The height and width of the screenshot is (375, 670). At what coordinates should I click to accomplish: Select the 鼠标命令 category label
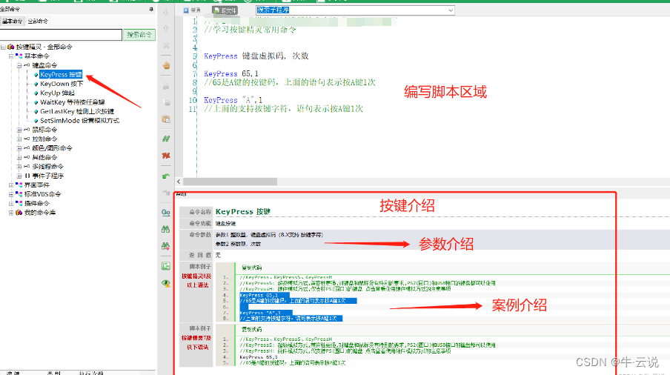click(44, 130)
